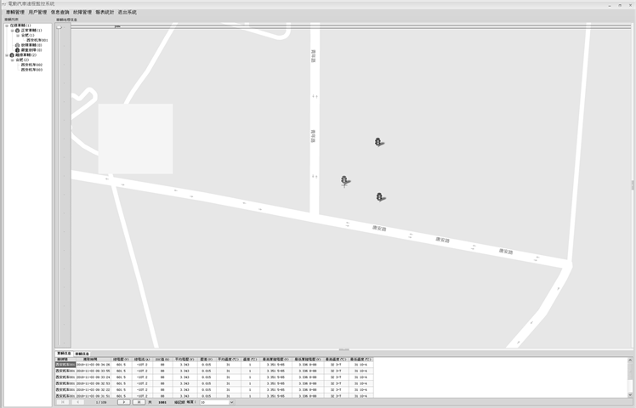This screenshot has height=408, width=636.
Task: Click the 退出系統 menu item
Action: [x=127, y=12]
